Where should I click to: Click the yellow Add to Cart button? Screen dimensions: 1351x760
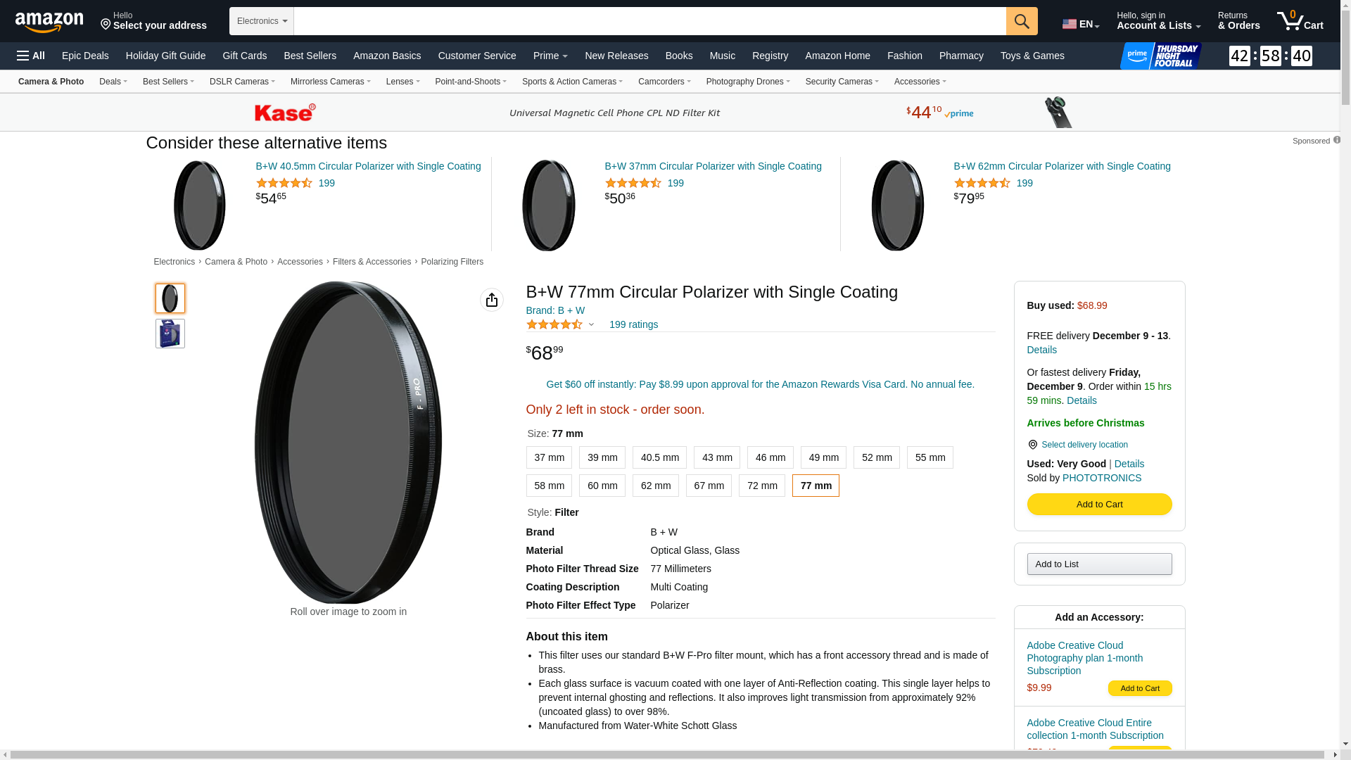(x=1099, y=504)
